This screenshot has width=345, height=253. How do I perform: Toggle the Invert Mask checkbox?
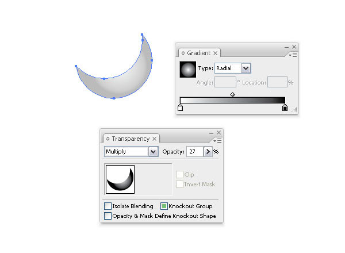pos(179,184)
